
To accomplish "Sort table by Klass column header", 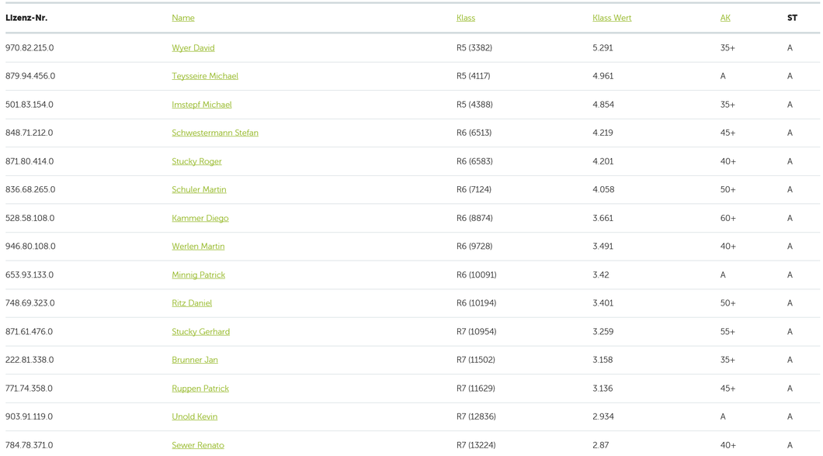I will point(466,18).
